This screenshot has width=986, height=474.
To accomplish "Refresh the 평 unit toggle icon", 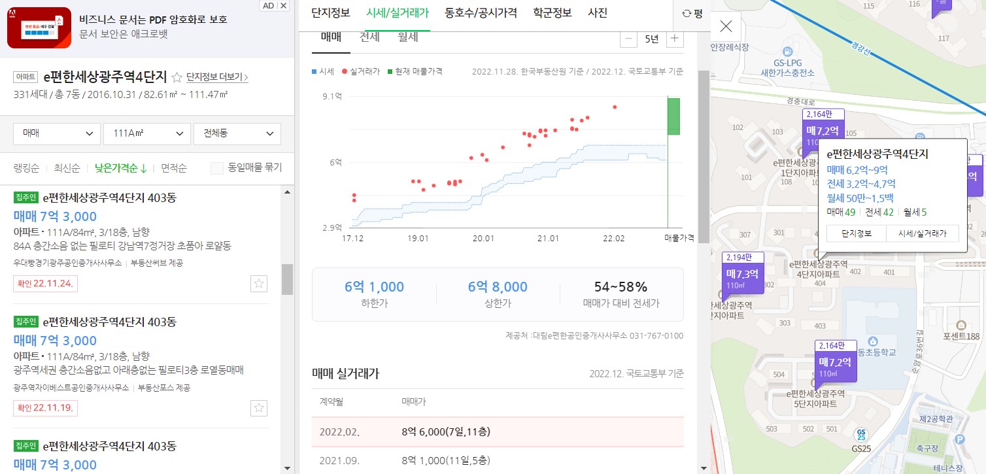I will coord(687,13).
